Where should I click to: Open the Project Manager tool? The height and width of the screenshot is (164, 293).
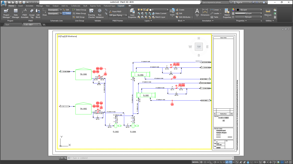pos(6,13)
